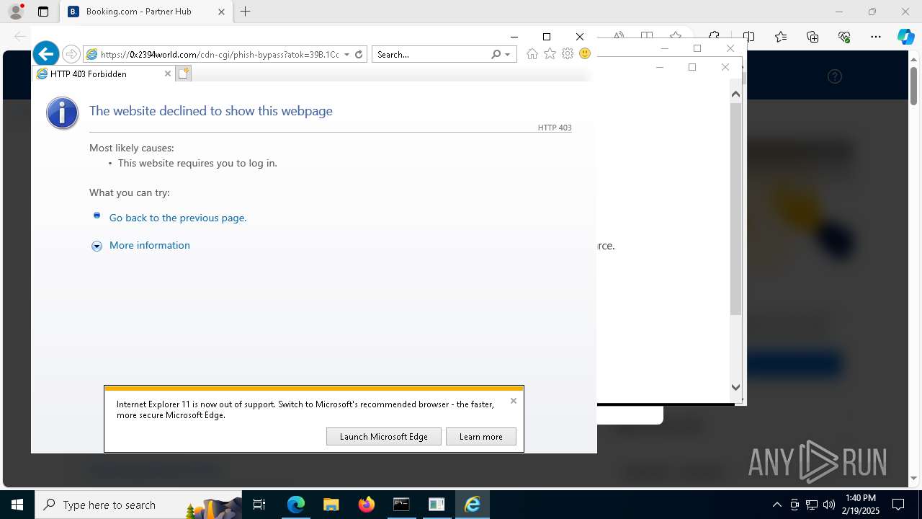Close the HTTP 403 Forbidden tab
This screenshot has width=922, height=519.
pyautogui.click(x=168, y=74)
